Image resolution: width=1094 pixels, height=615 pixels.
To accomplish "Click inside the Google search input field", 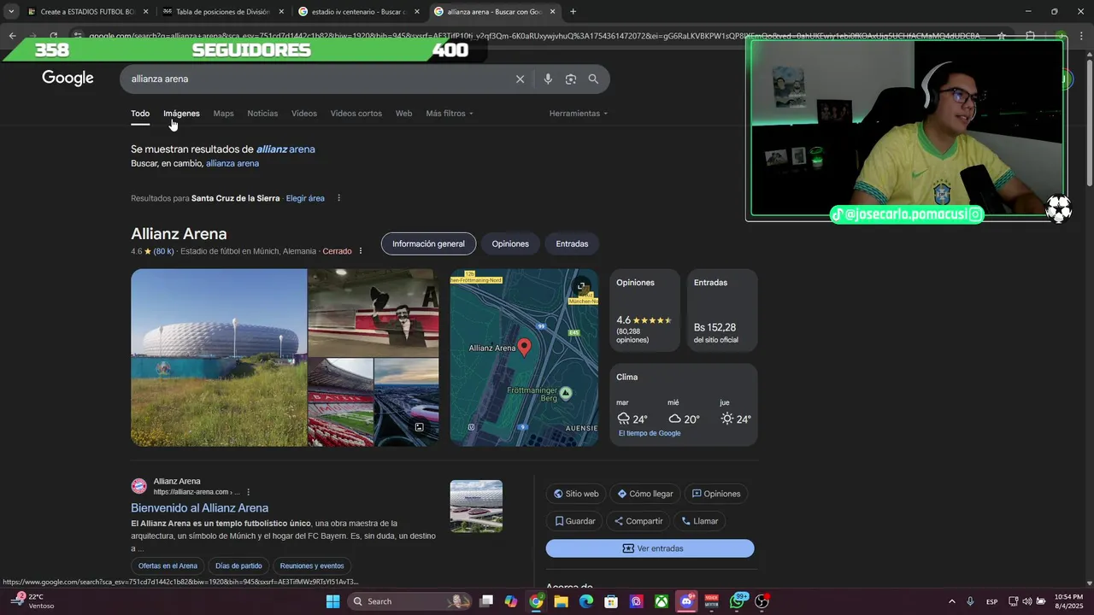I will coord(316,79).
